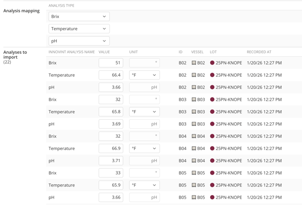Select the B04 vessel icon in temperature 66.9 row

[194, 149]
